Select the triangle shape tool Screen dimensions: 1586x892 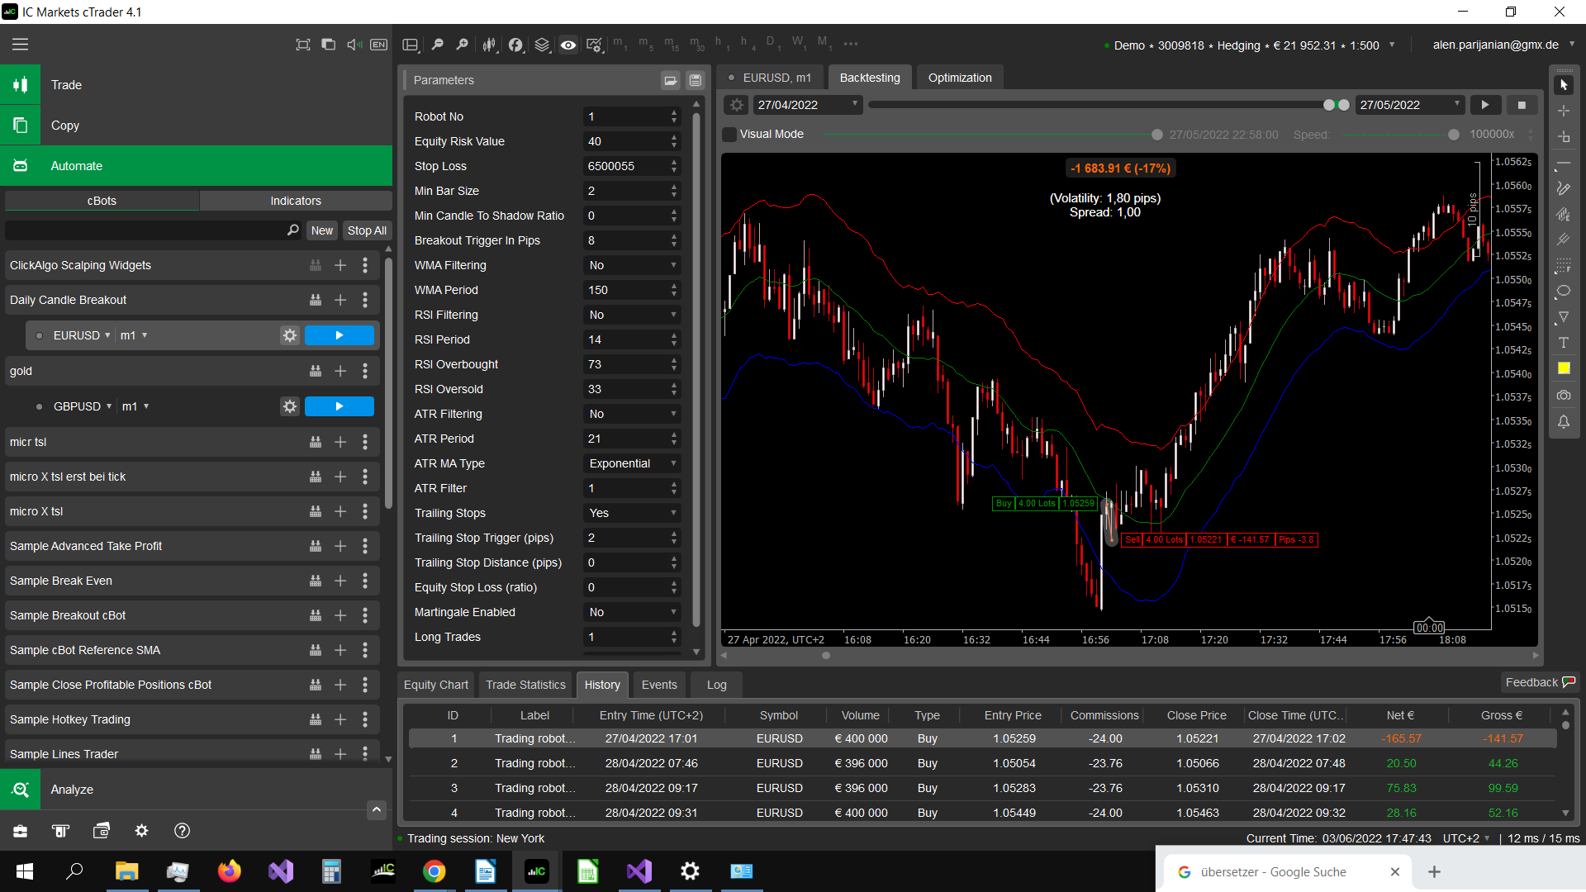(1563, 316)
